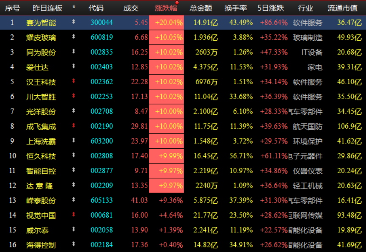Sort by the 流通市值 column header
366x252 pixels.
(343, 8)
